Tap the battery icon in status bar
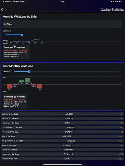 click(x=120, y=1)
